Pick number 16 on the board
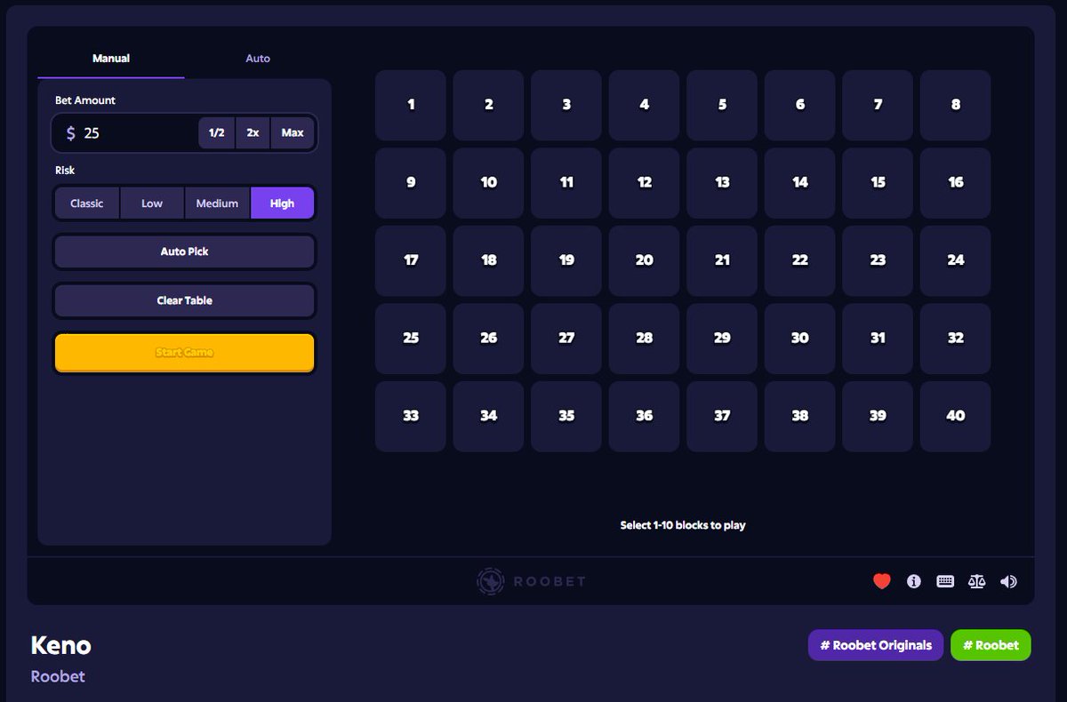 (x=955, y=183)
